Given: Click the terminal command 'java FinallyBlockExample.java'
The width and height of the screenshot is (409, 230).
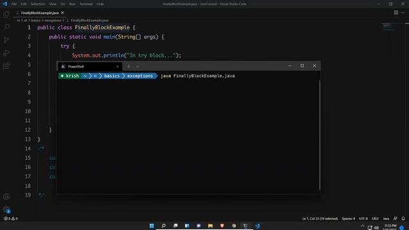Looking at the screenshot, I should [197, 76].
